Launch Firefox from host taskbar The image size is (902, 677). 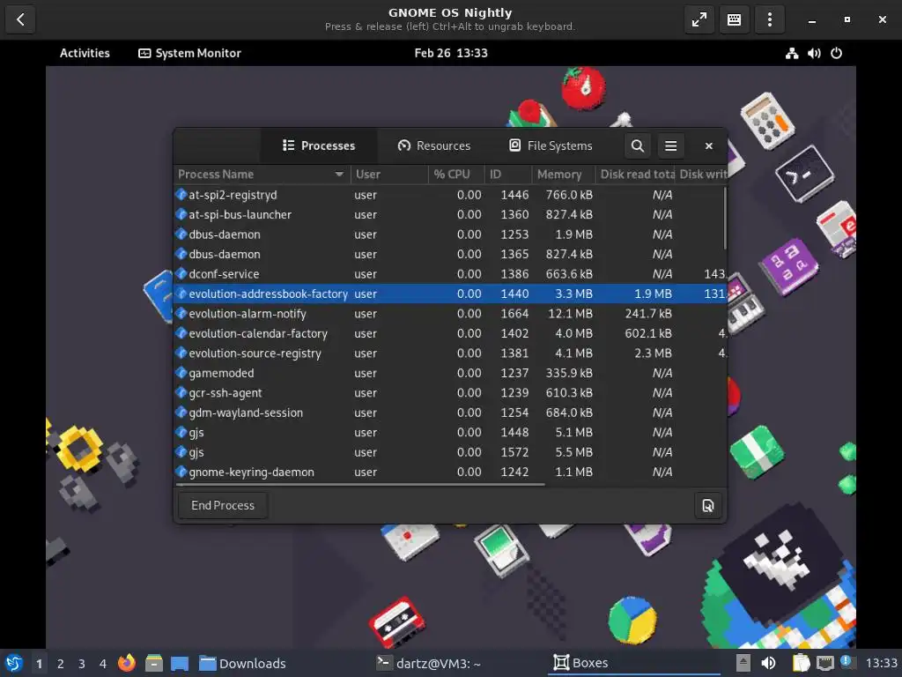click(127, 663)
